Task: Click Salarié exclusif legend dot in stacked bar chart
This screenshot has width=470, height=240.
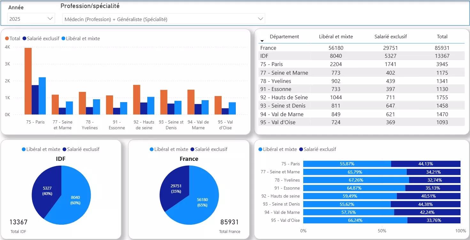Action: 301,149
